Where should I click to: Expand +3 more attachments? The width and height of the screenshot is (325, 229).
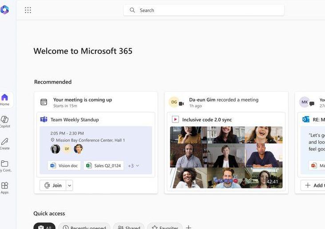pos(133,166)
